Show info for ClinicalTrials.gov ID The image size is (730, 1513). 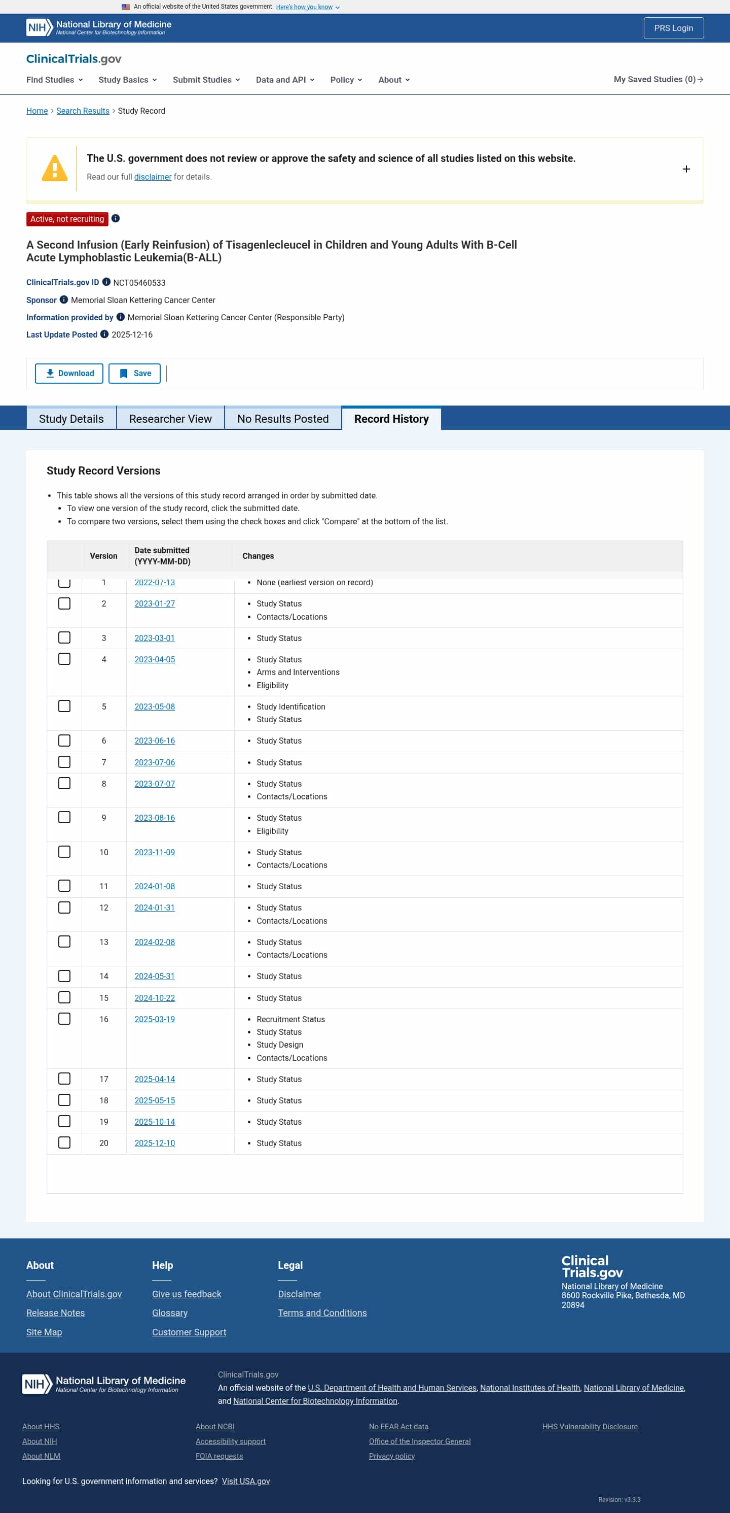106,282
